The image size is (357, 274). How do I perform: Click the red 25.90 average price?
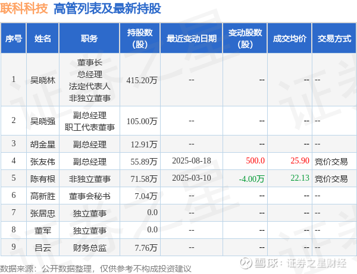coord(300,160)
